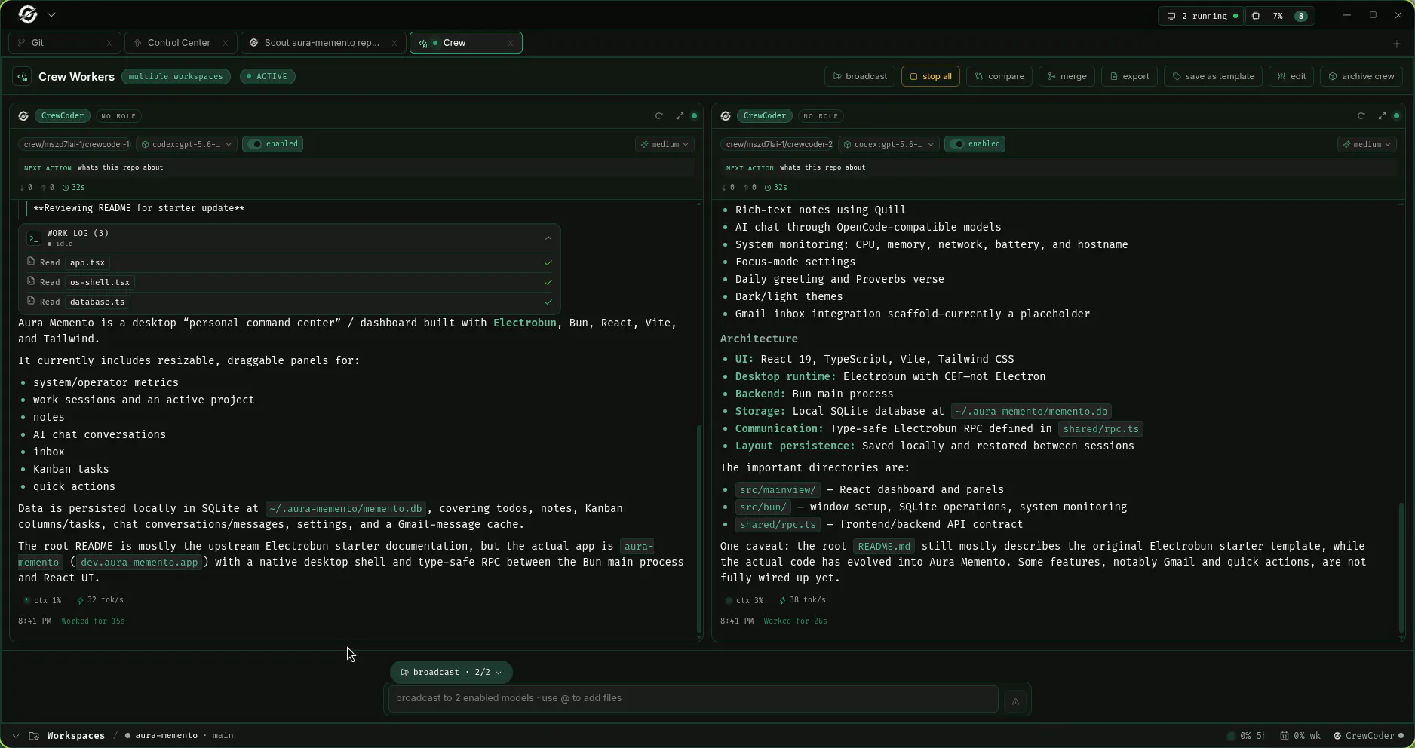Refresh the crewcoder-2 panel

click(1361, 115)
